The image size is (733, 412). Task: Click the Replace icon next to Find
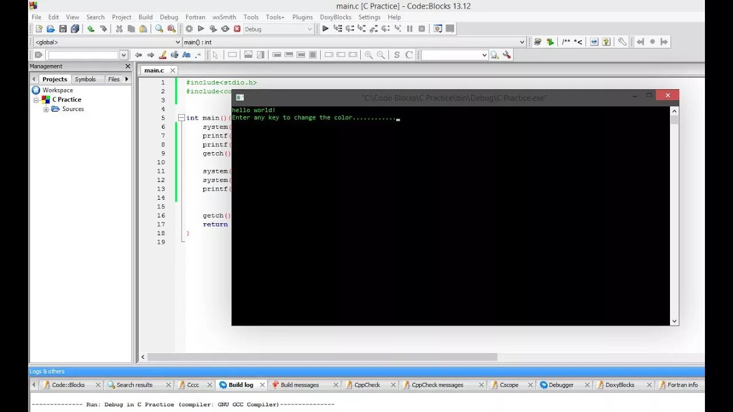tap(171, 29)
